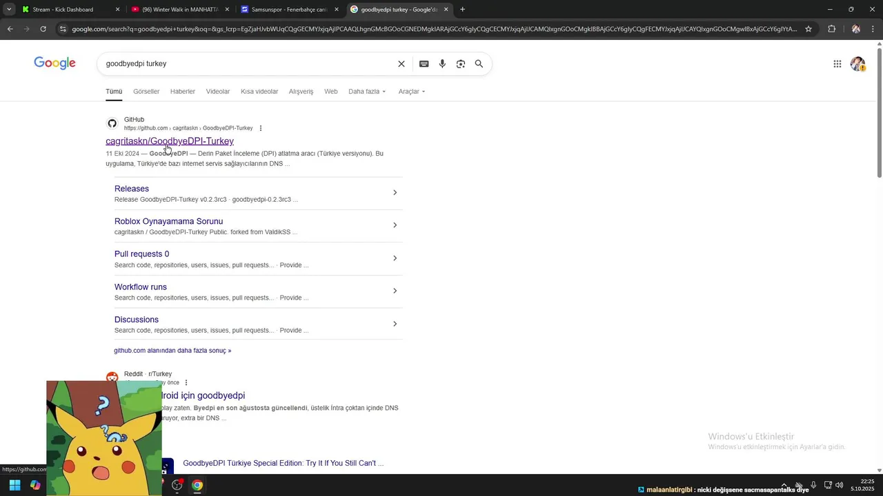Open the Releases sitelink chevron

(395, 193)
